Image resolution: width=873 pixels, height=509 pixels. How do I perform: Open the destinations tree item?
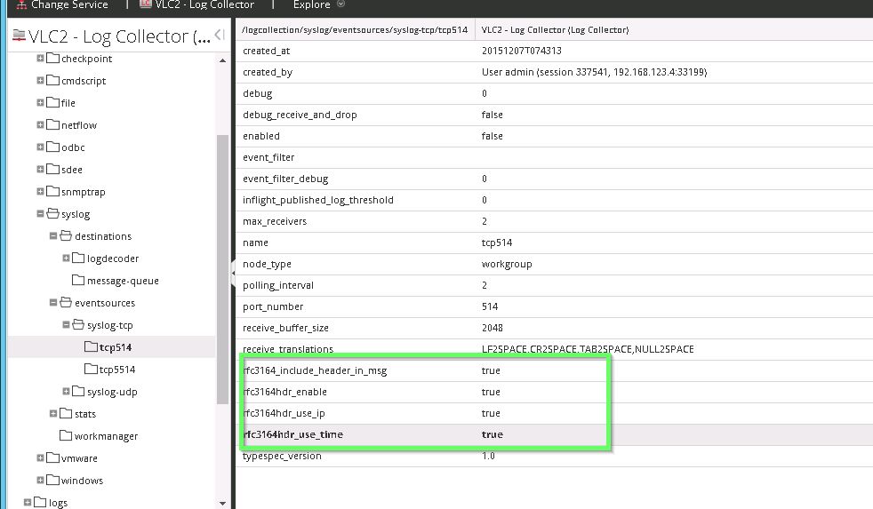pos(103,236)
